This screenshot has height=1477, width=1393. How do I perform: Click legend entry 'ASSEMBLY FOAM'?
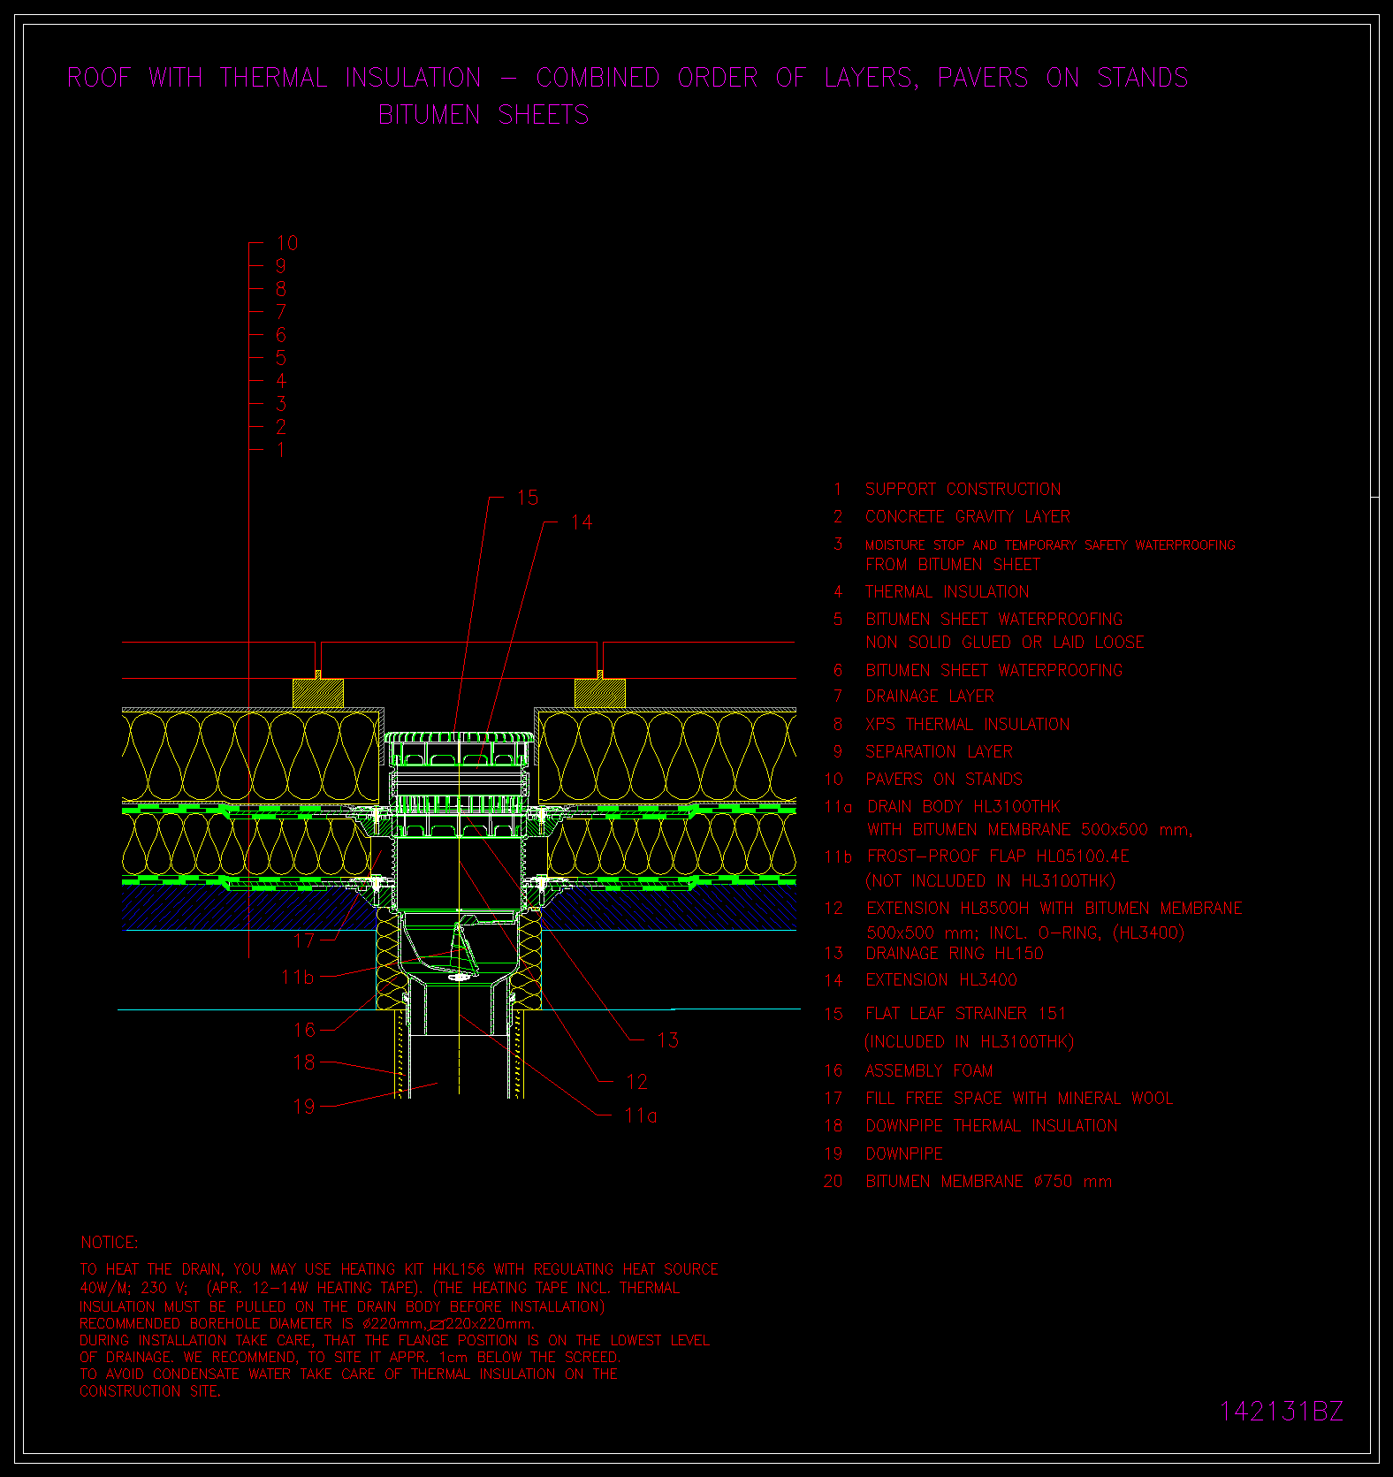(x=929, y=1070)
